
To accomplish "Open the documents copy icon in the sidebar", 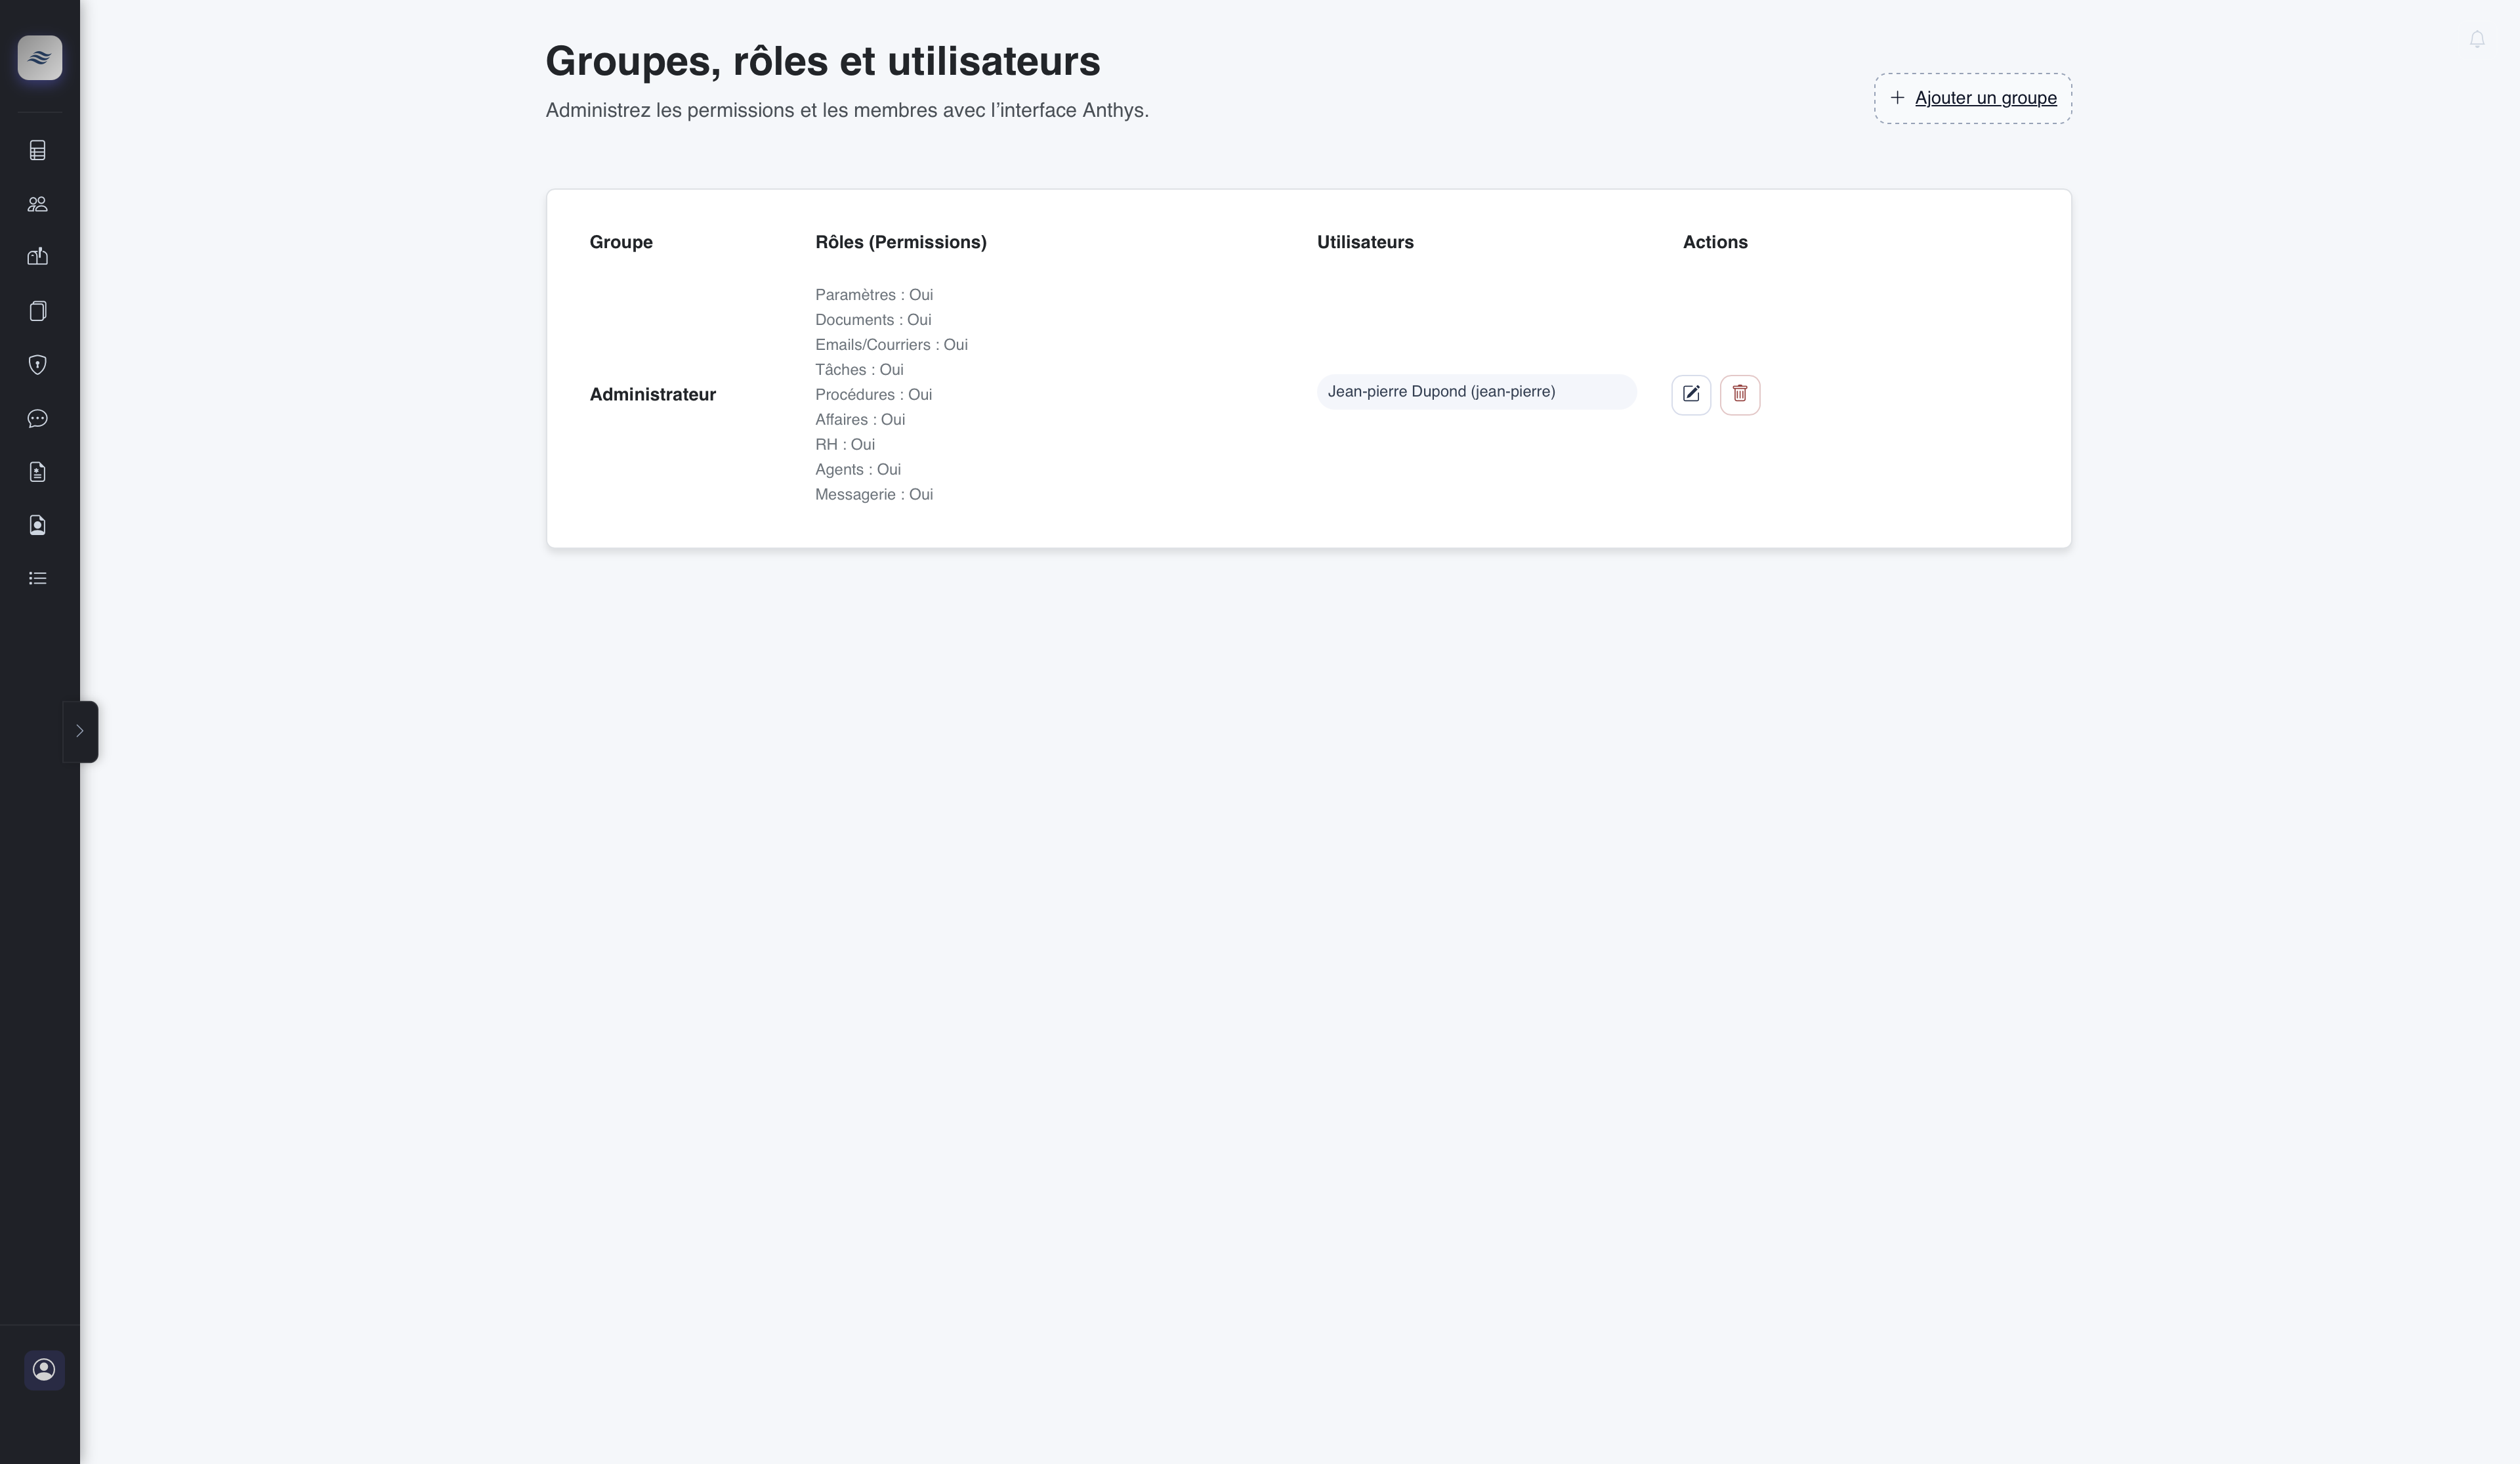I will click(38, 311).
